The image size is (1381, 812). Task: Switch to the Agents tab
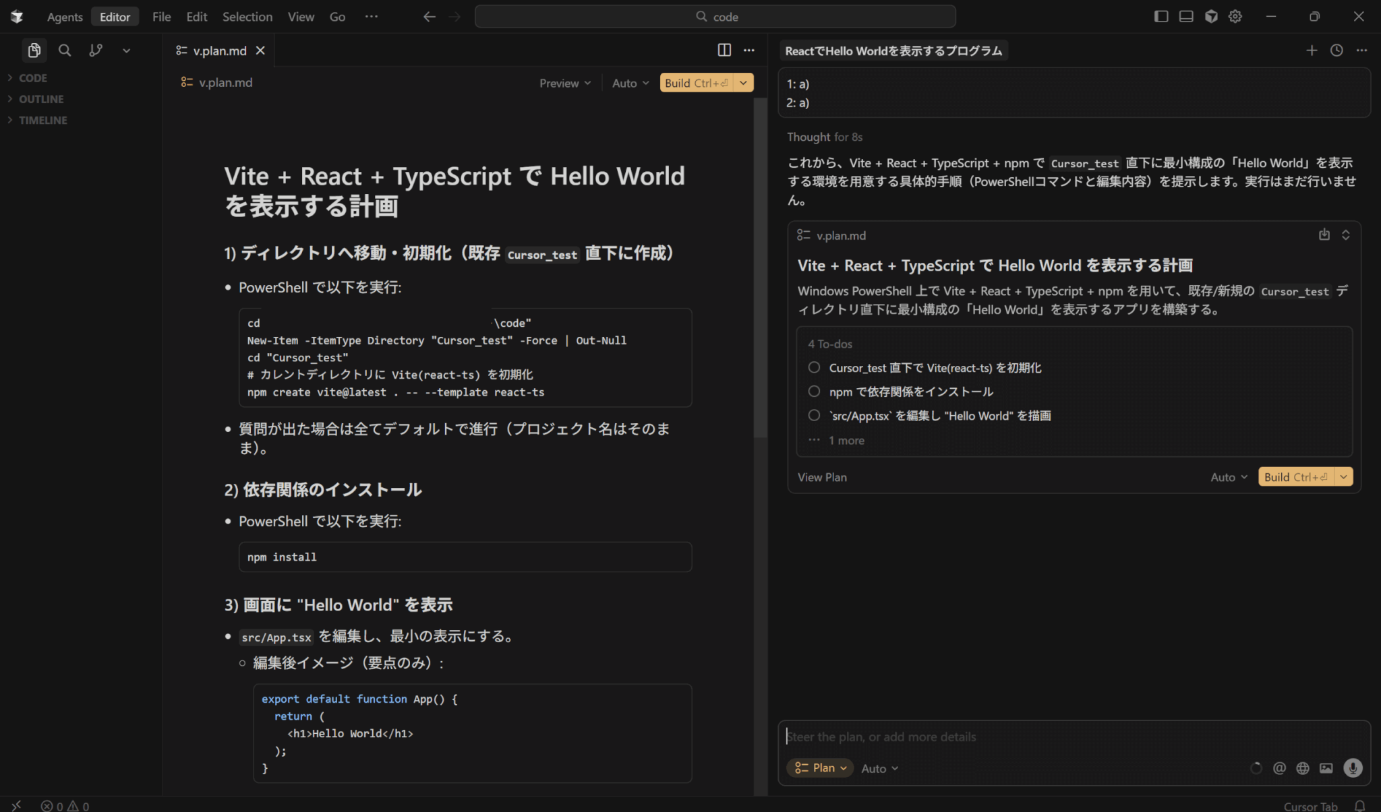[x=65, y=17]
